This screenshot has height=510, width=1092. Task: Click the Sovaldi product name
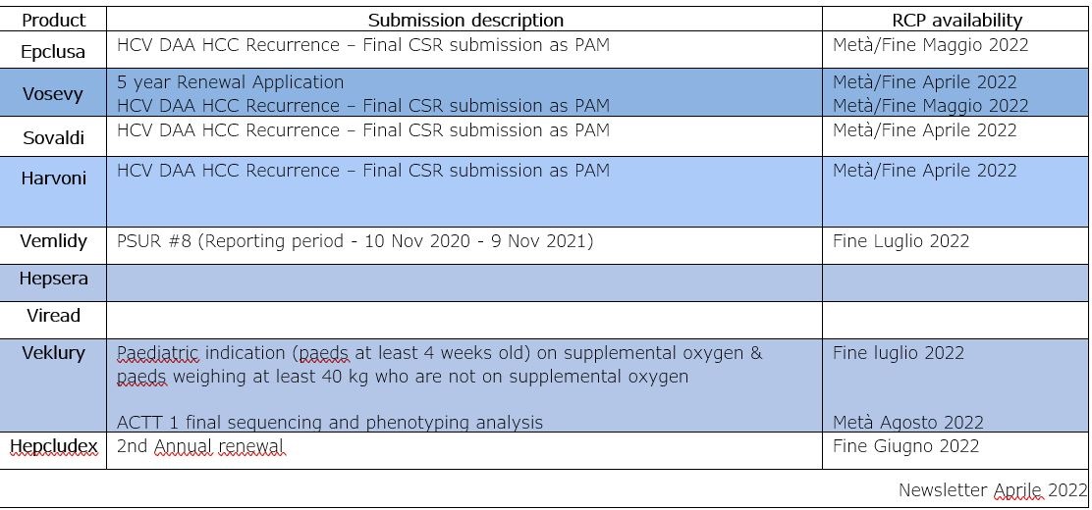tap(54, 138)
